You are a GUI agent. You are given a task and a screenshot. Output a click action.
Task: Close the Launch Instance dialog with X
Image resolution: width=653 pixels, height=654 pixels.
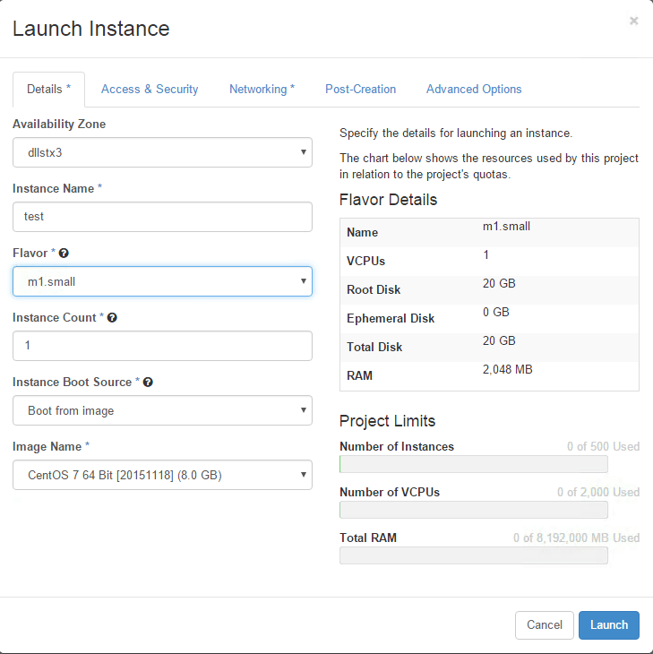pos(633,21)
